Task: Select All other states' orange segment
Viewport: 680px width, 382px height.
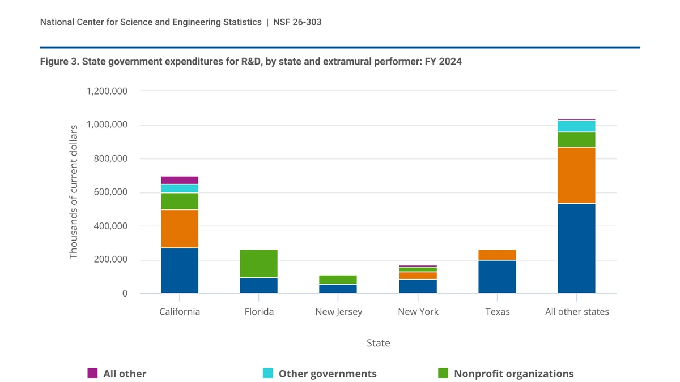Action: 576,175
